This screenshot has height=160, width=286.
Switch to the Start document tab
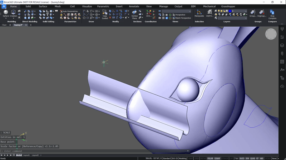(4, 25)
